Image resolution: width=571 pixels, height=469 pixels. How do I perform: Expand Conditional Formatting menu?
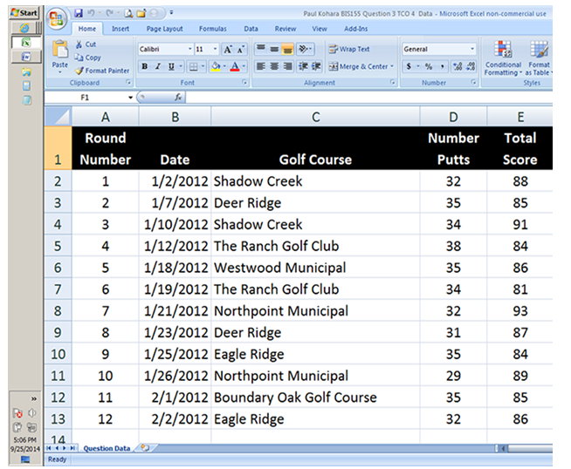[x=503, y=58]
